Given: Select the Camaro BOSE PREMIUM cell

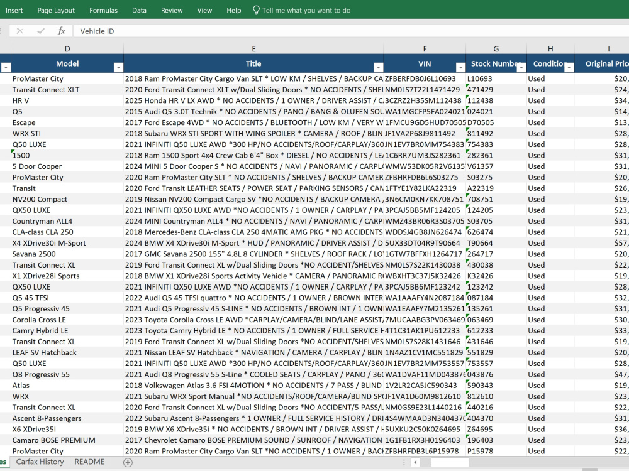Looking at the screenshot, I should [67, 440].
